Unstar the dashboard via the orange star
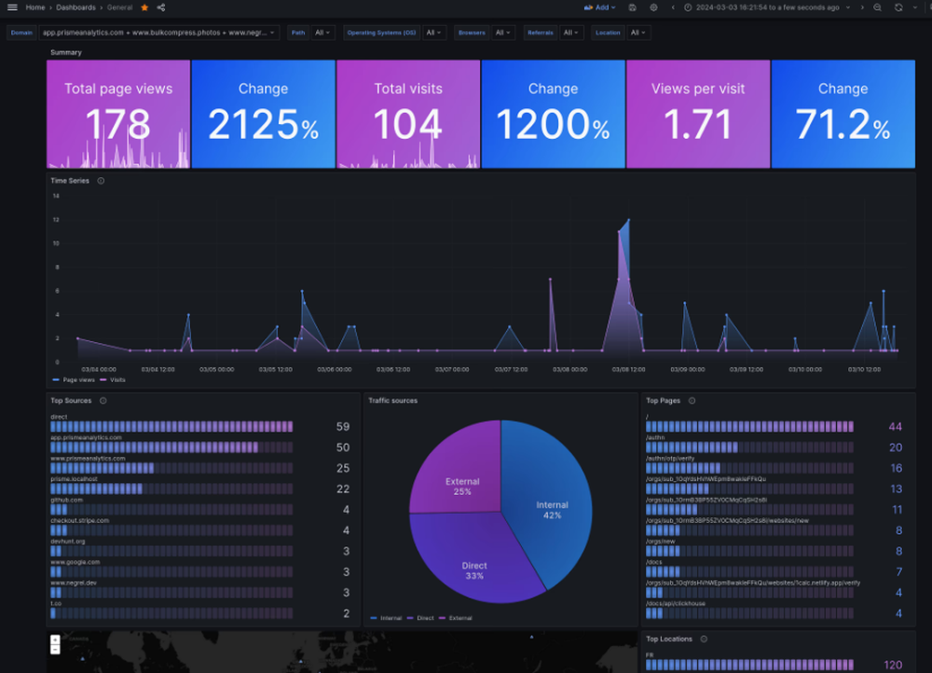 (x=144, y=7)
